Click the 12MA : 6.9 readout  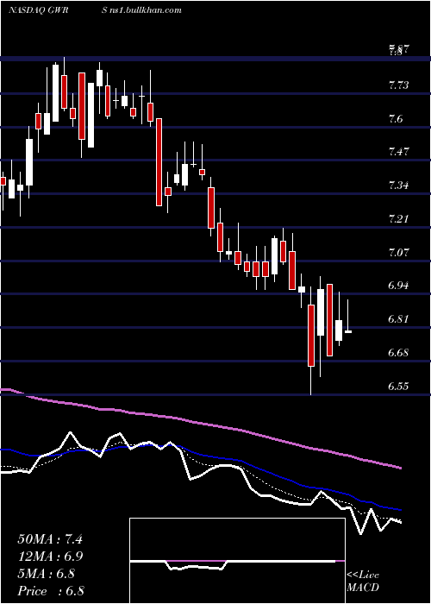51,557
